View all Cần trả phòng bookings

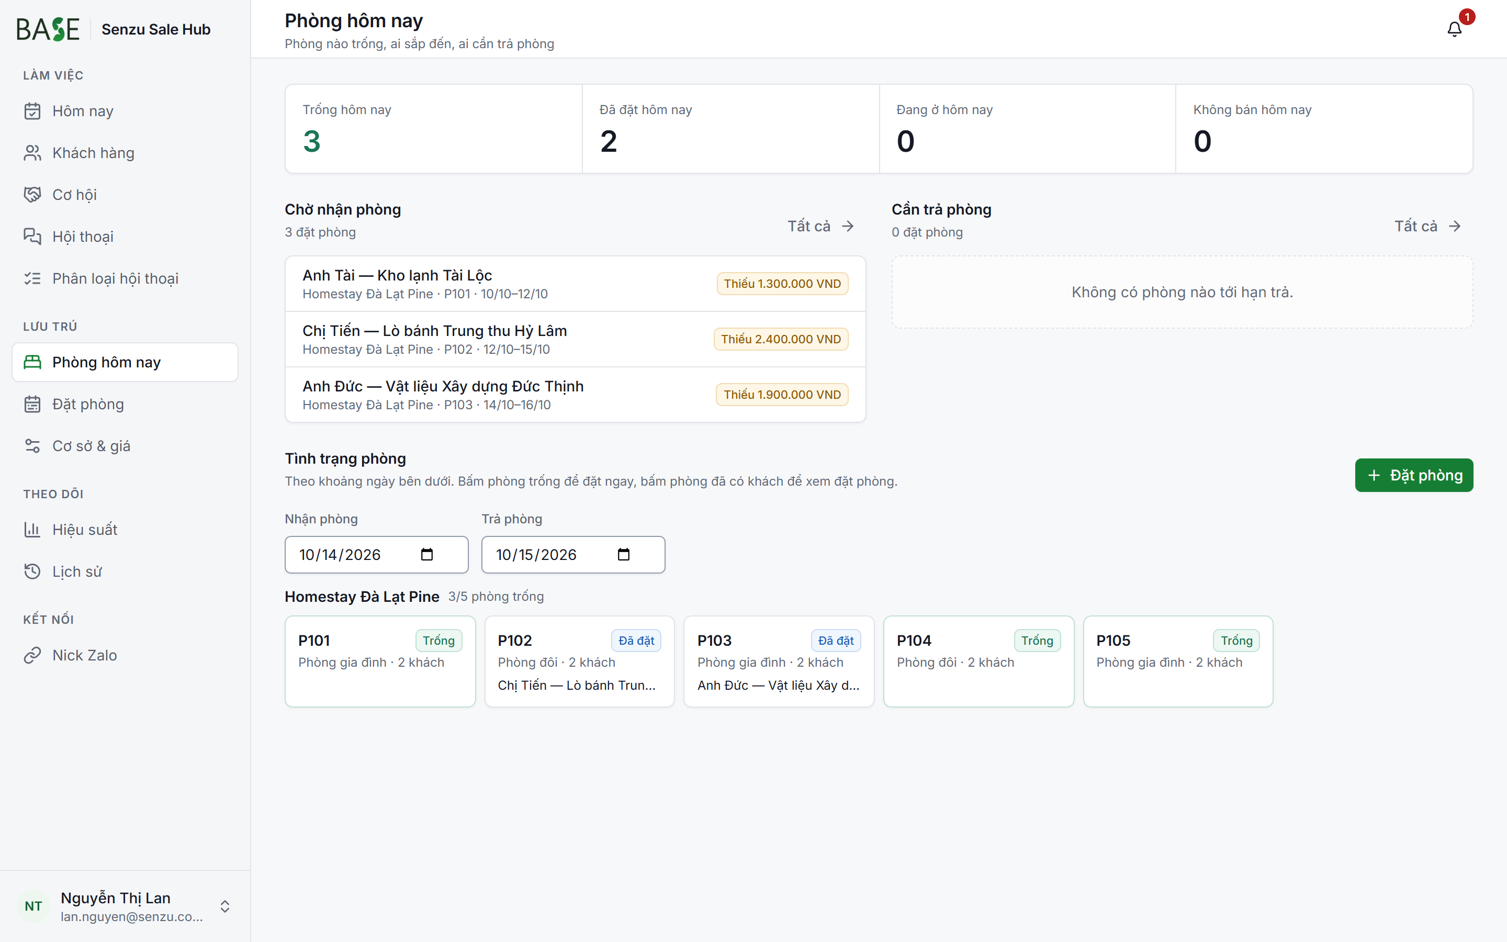(1427, 226)
